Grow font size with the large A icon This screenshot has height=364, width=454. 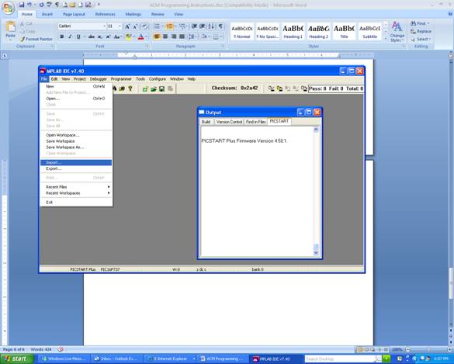pos(127,26)
